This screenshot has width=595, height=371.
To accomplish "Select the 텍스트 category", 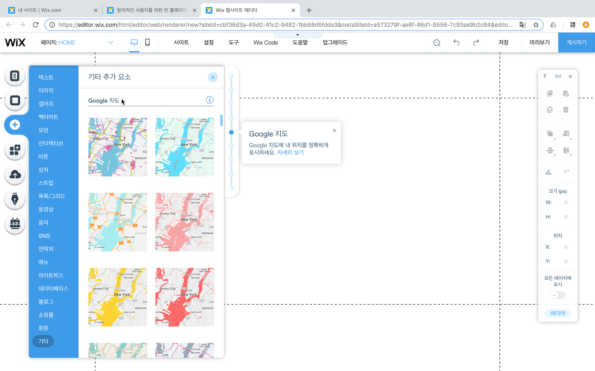I will click(x=46, y=77).
